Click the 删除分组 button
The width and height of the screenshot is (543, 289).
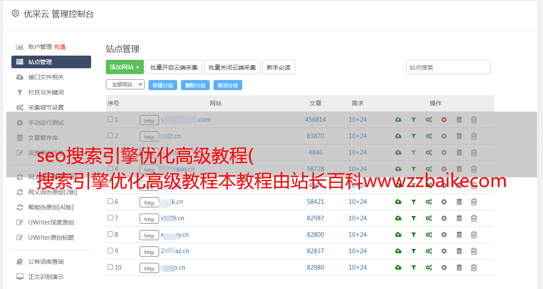[x=195, y=85]
